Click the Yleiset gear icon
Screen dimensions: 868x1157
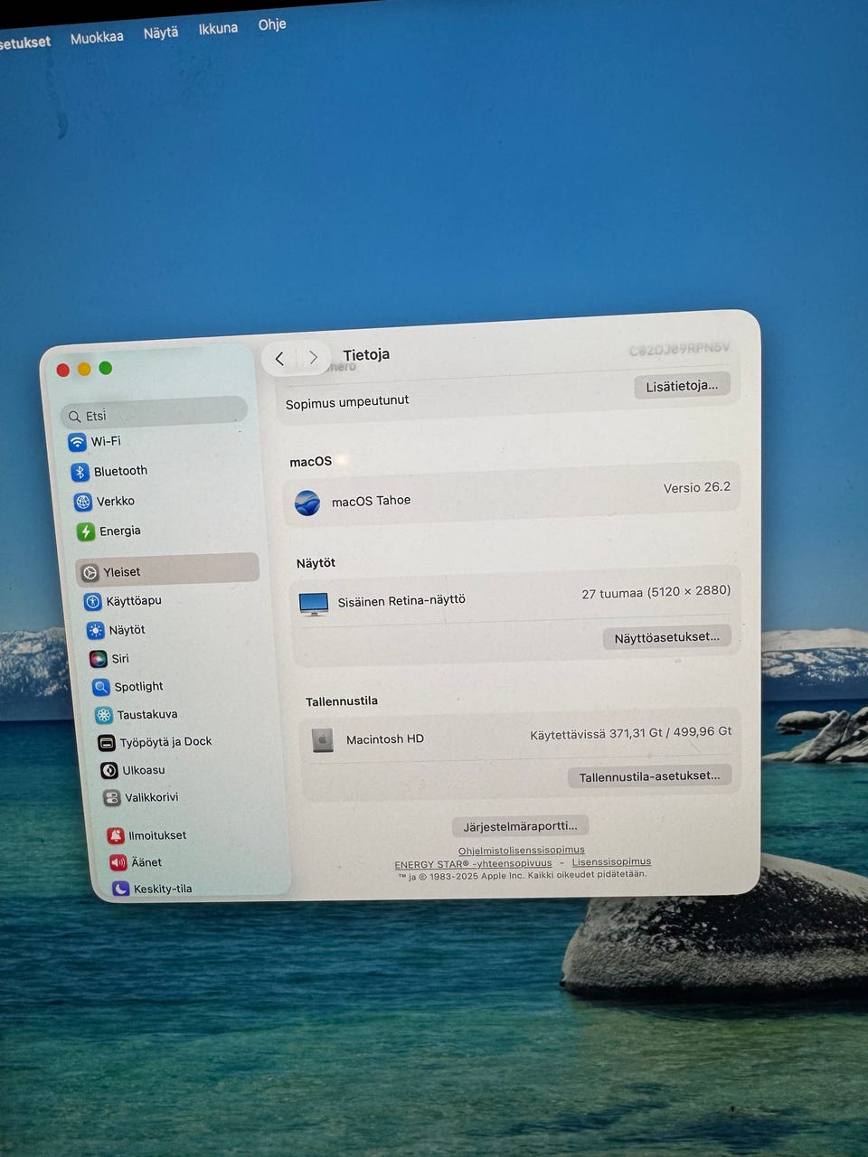coord(90,572)
